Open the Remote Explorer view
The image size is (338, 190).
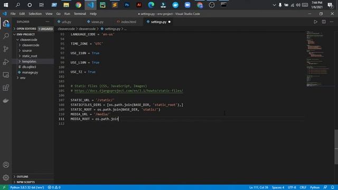coord(6,75)
